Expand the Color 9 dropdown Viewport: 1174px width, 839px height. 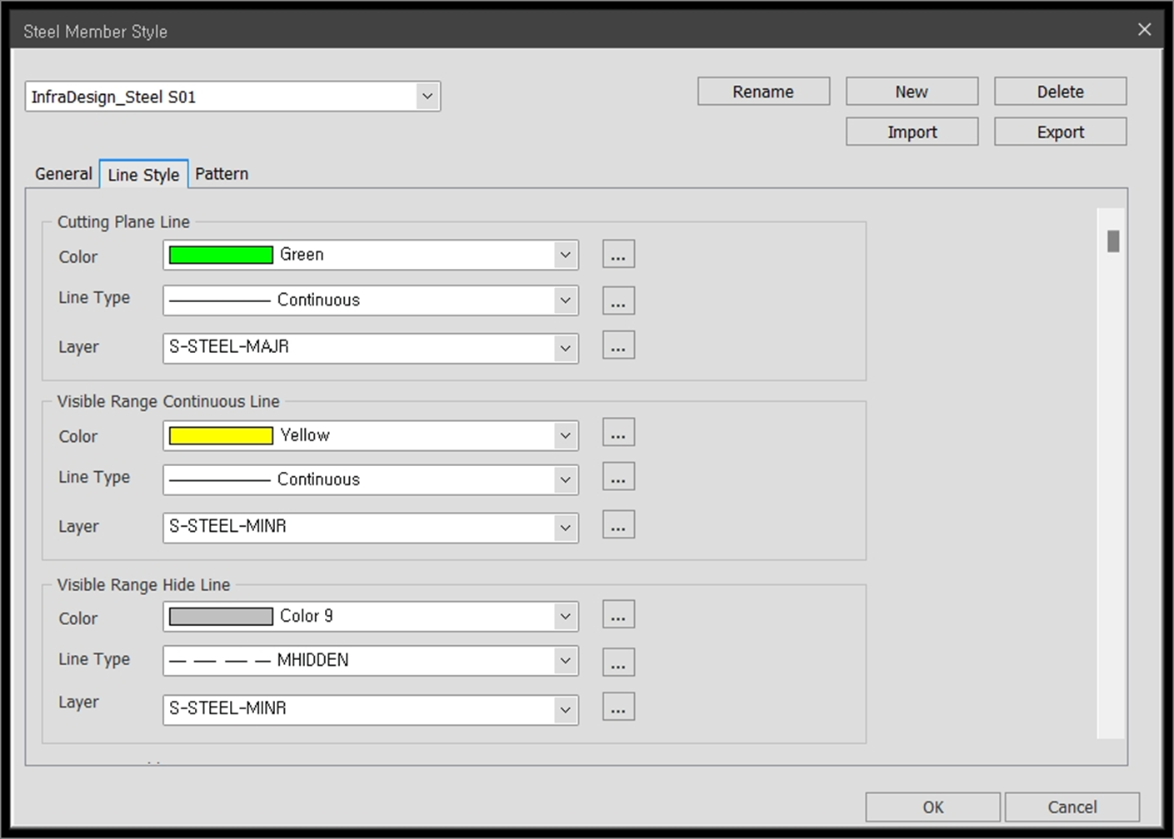[x=566, y=617]
